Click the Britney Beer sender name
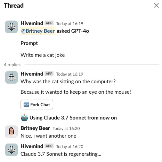 tap(35, 128)
